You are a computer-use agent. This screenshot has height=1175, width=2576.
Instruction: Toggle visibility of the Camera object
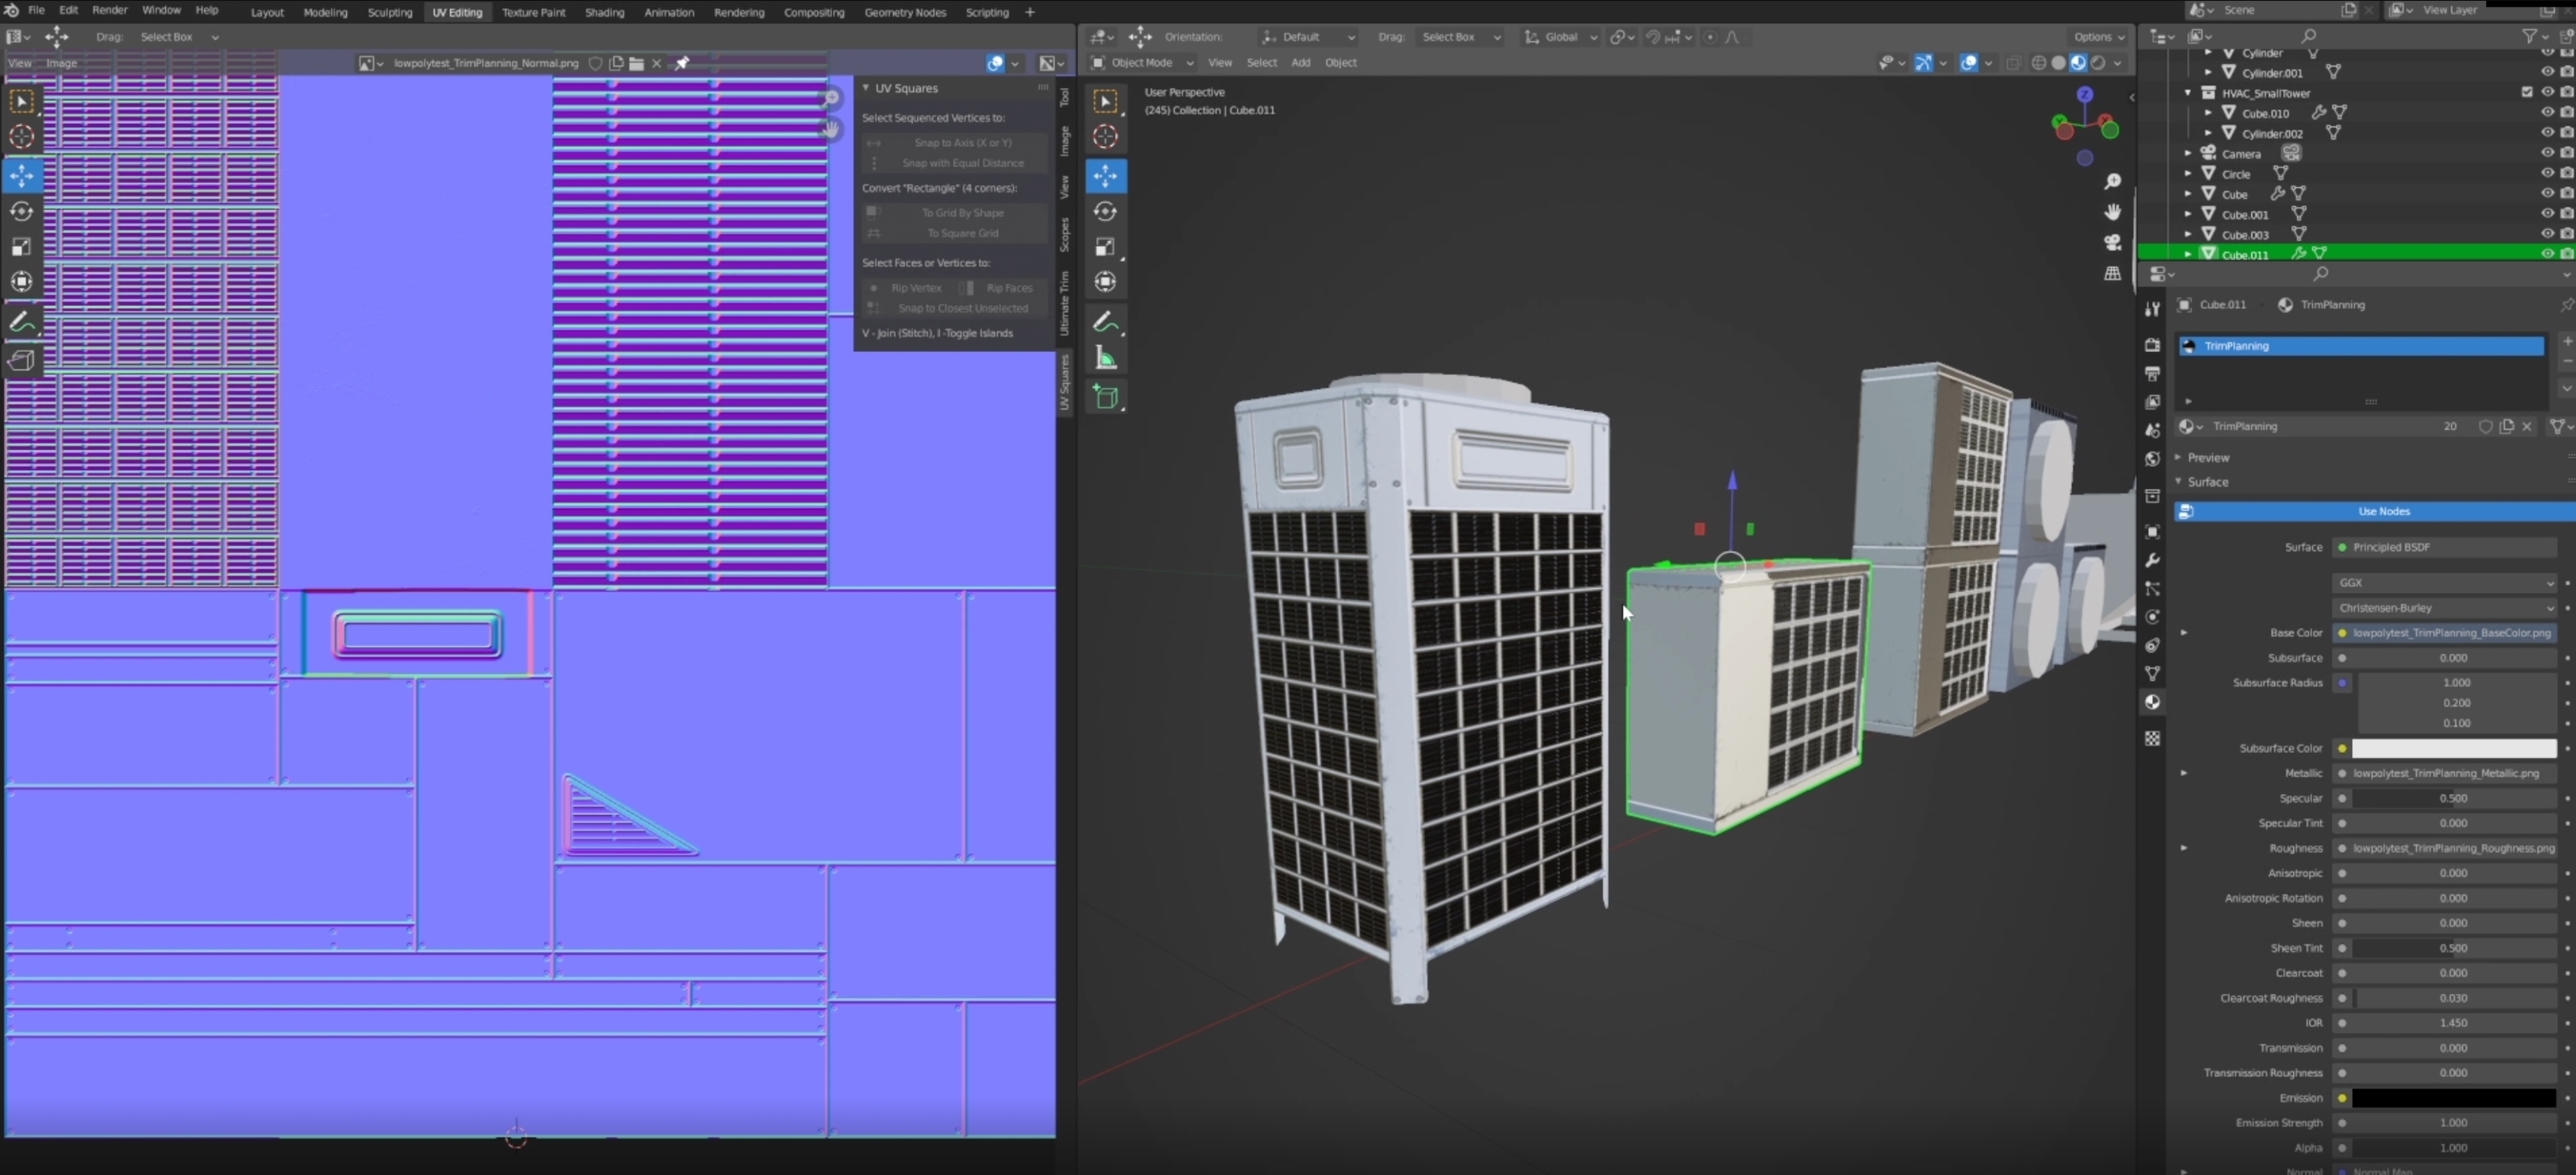2546,153
